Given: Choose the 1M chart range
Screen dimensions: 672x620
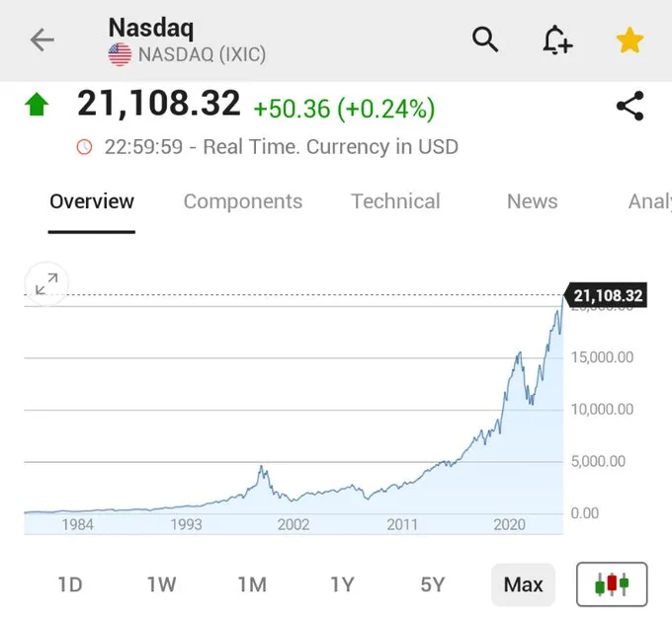Looking at the screenshot, I should pyautogui.click(x=252, y=584).
